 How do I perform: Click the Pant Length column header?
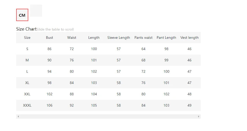pos(166,38)
